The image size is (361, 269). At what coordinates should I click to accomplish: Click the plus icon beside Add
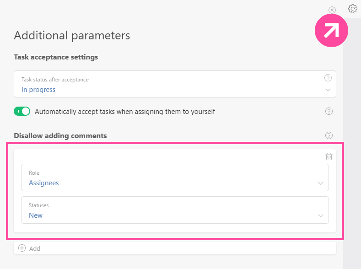[22, 248]
